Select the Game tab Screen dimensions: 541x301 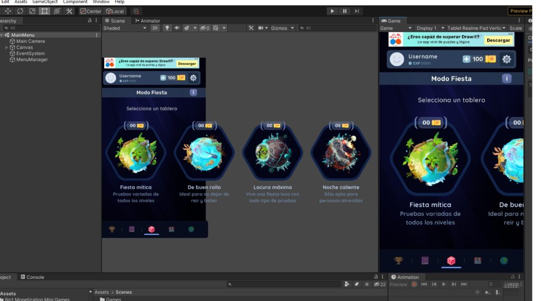391,21
